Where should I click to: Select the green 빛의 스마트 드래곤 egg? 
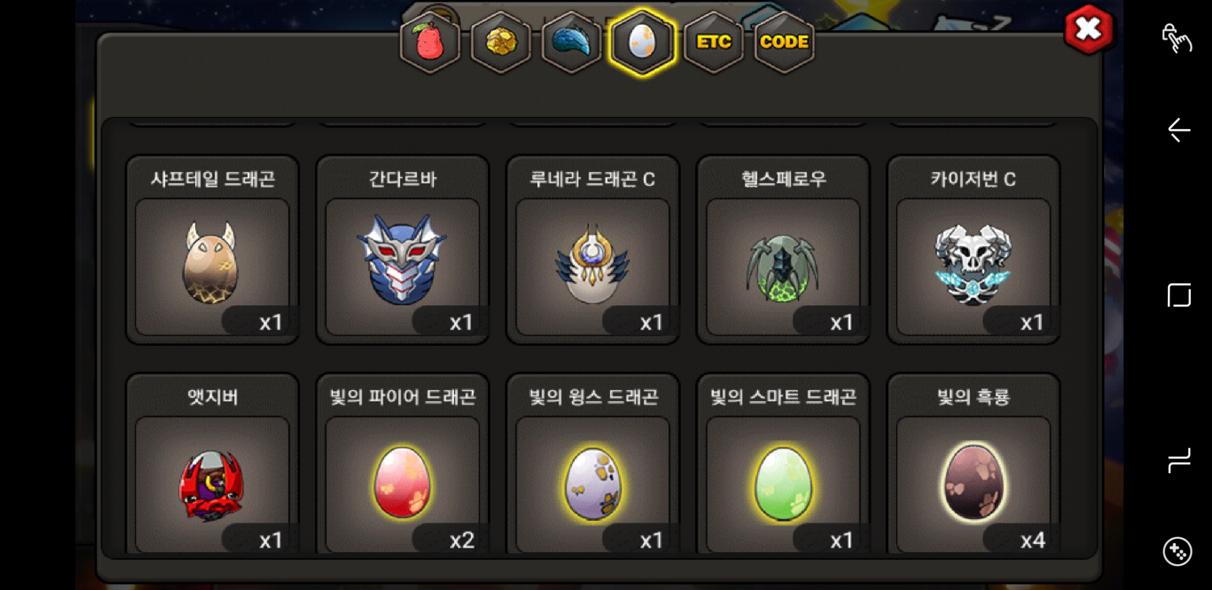pos(783,464)
